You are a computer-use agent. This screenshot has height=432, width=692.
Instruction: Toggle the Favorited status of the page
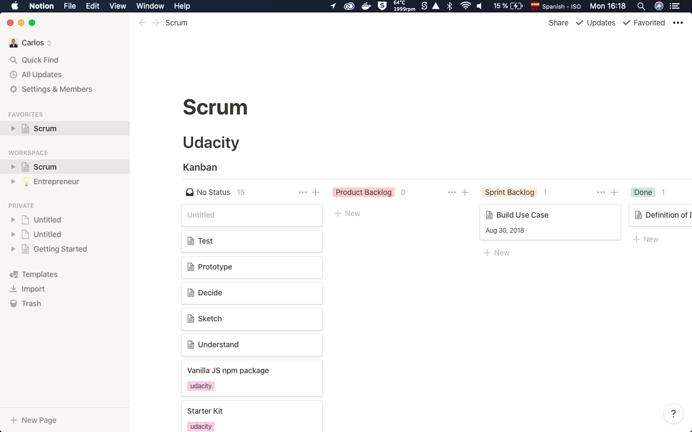644,23
